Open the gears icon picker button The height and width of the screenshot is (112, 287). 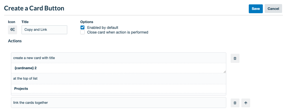(12, 30)
